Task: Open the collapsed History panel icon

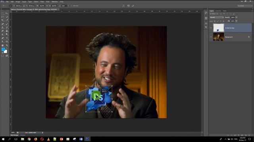Action: point(206,13)
